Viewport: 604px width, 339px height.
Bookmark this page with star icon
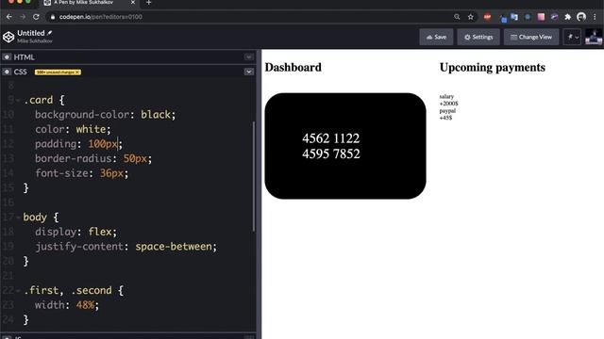click(471, 17)
